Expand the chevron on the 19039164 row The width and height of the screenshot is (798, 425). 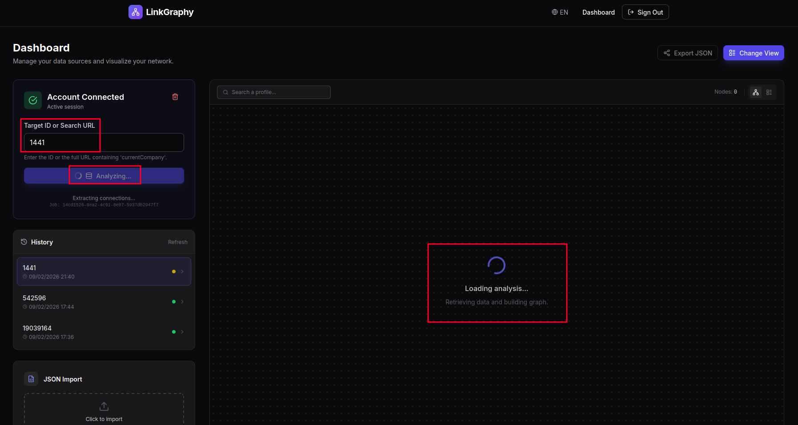point(182,332)
